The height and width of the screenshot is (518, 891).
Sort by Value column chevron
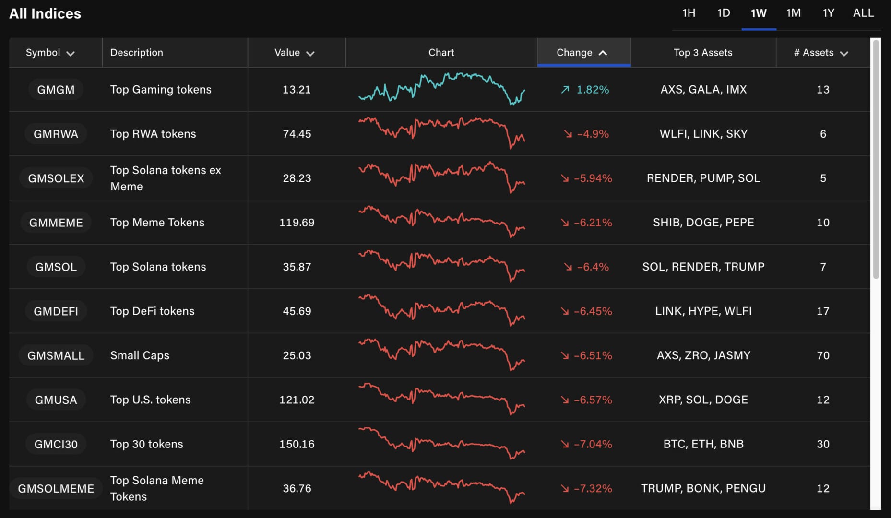(310, 53)
